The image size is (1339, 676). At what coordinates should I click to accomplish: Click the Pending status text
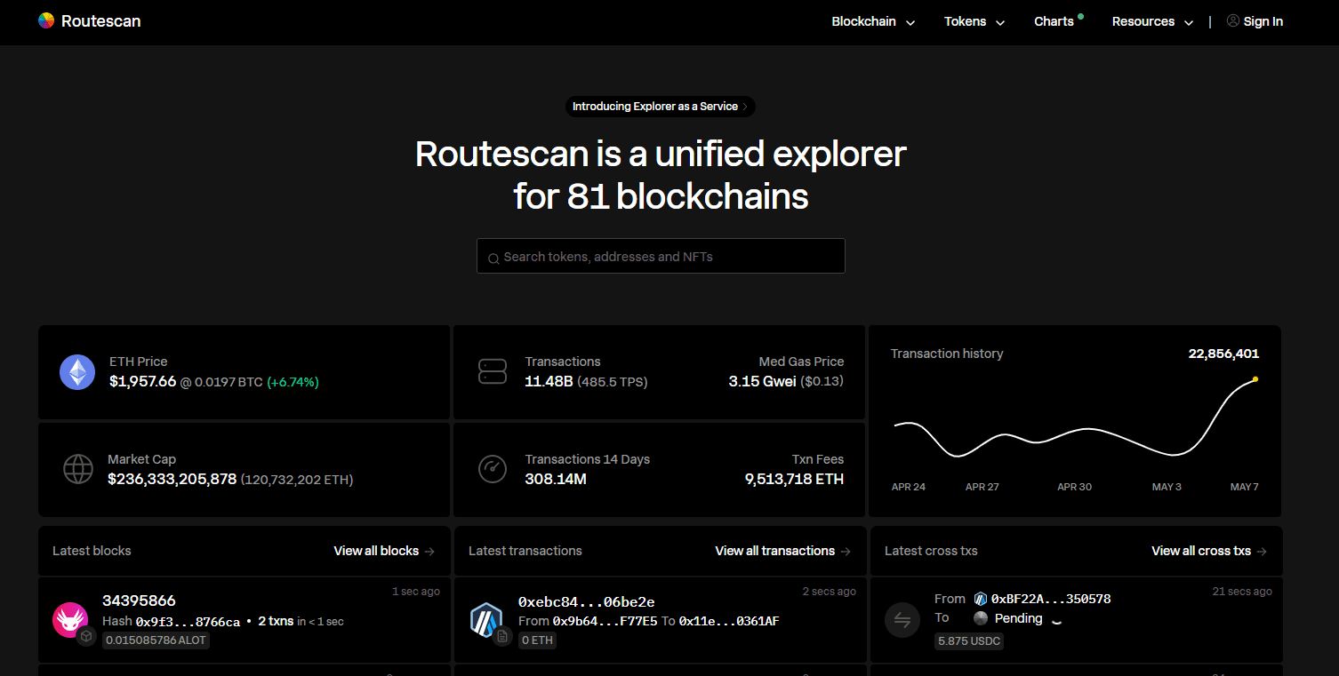pos(1019,618)
